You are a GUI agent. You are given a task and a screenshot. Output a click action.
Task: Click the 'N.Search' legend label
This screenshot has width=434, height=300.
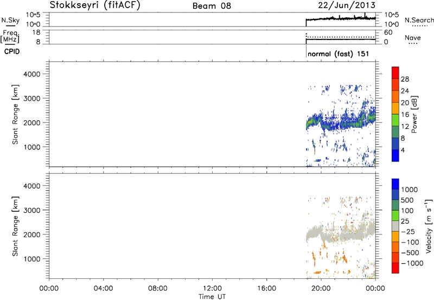[419, 20]
